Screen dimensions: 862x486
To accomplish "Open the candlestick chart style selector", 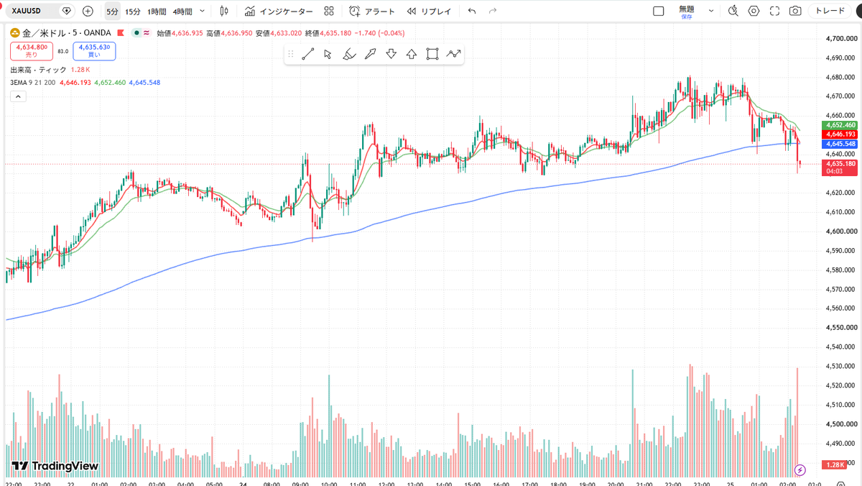I will (224, 12).
